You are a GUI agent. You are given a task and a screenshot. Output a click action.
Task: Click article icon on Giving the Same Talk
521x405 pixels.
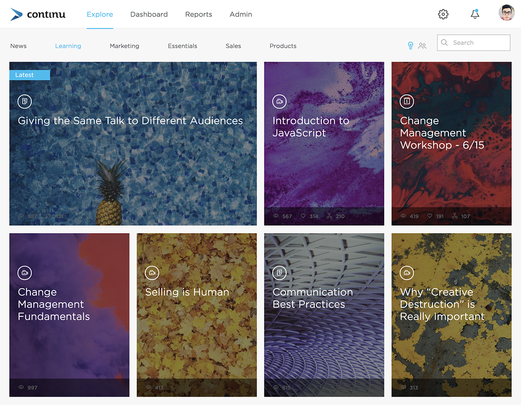(x=25, y=102)
